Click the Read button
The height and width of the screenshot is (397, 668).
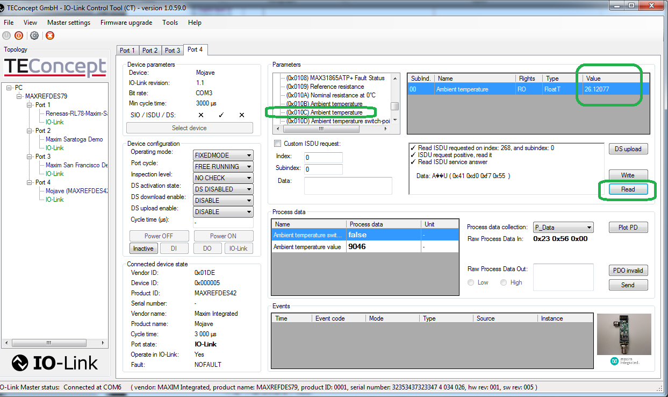[628, 189]
